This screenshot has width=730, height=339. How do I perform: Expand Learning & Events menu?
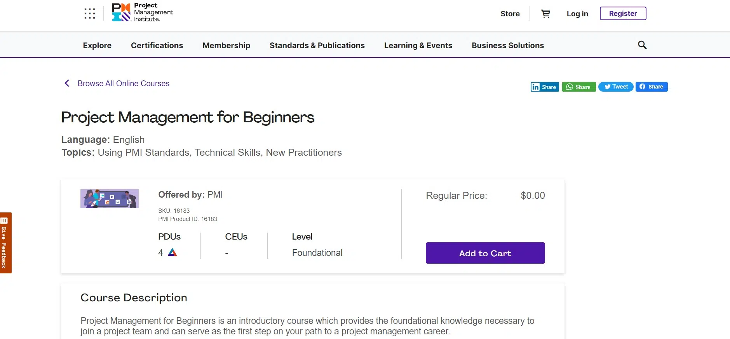(x=418, y=45)
